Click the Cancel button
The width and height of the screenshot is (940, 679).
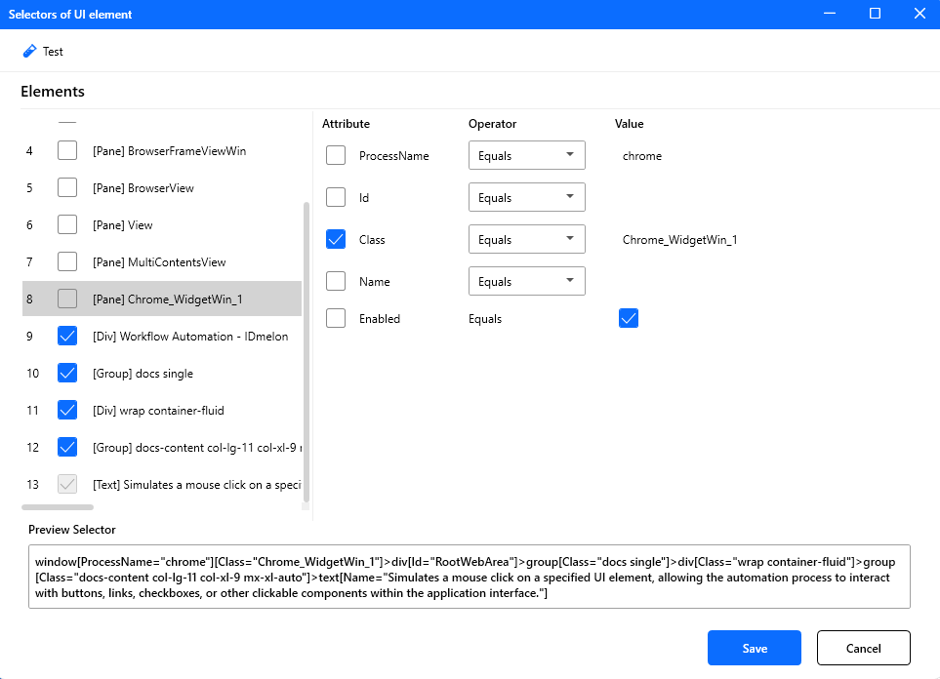click(x=863, y=648)
